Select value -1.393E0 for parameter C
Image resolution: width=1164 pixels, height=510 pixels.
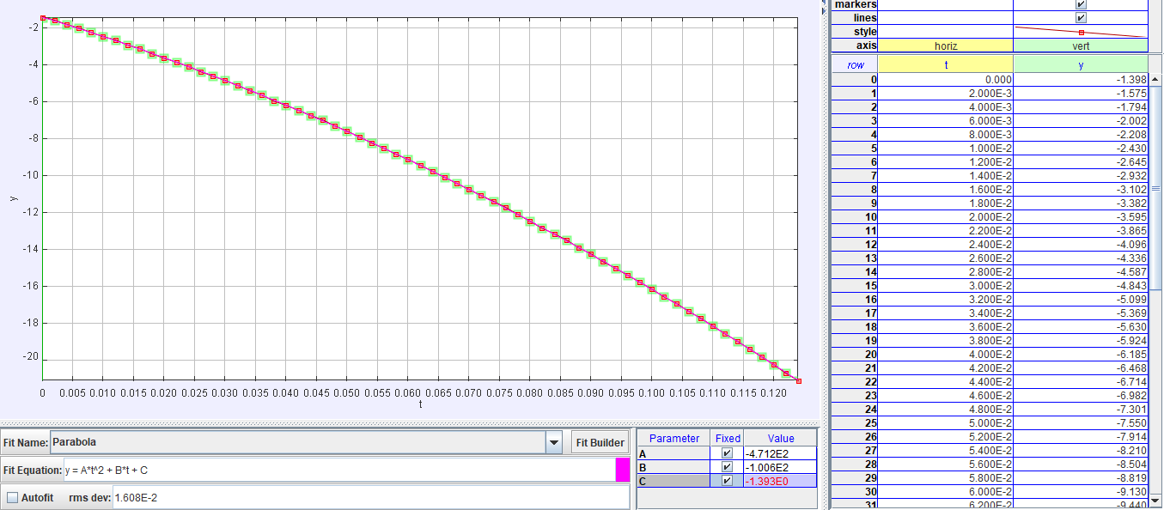point(779,481)
